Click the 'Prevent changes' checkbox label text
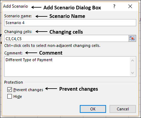Screen dimensions: 141x118 28,90
